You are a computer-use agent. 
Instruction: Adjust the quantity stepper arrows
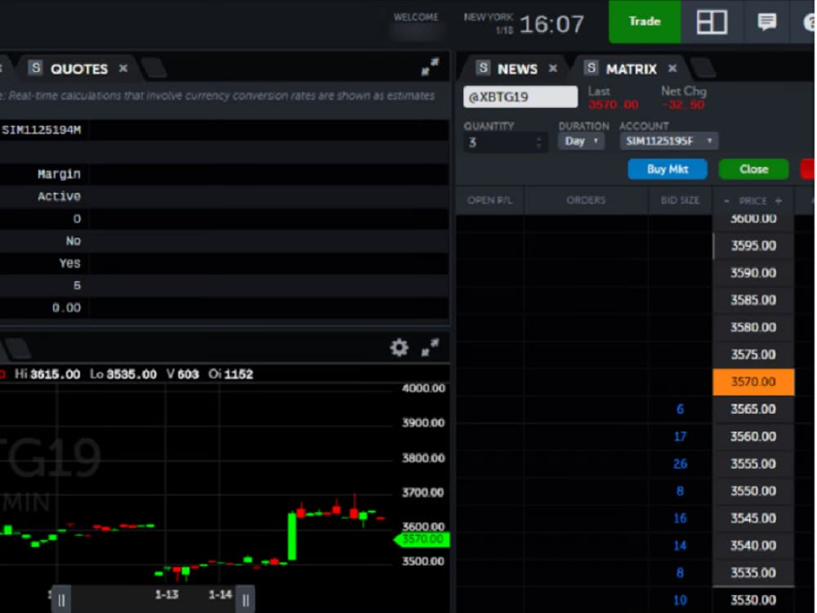click(x=538, y=142)
